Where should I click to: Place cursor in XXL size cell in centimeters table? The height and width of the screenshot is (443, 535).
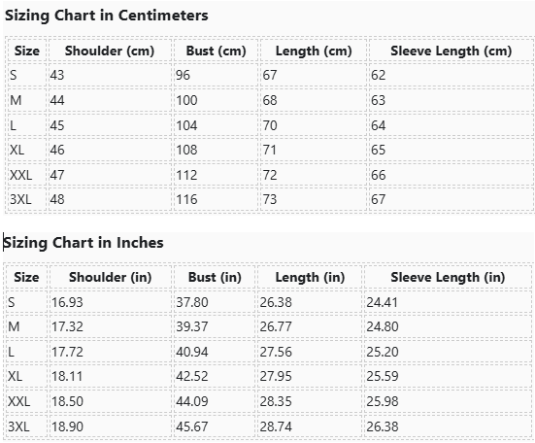click(x=27, y=175)
